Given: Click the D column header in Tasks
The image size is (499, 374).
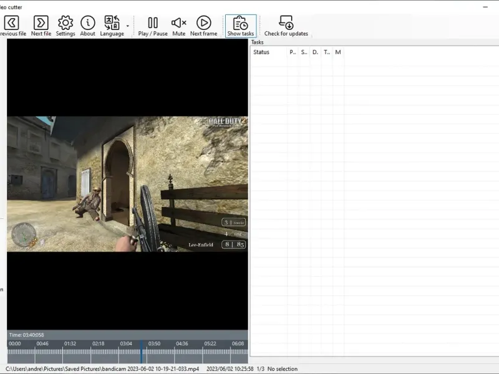Looking at the screenshot, I should coord(315,52).
